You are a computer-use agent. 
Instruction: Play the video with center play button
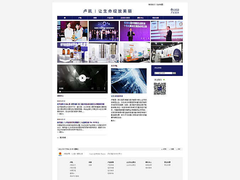point(82,78)
